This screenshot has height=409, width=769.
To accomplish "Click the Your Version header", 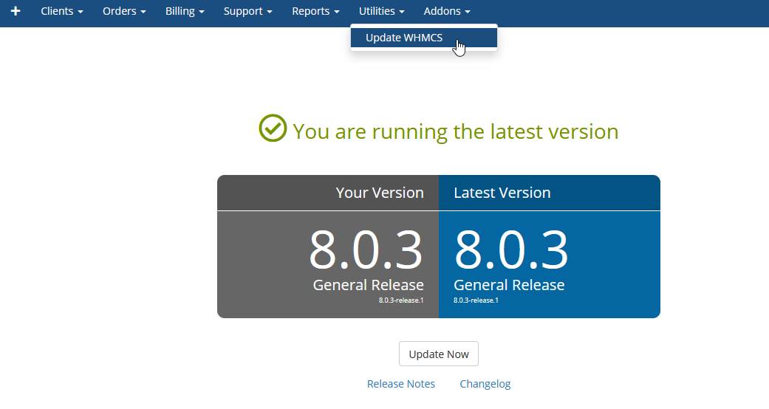I will click(380, 193).
